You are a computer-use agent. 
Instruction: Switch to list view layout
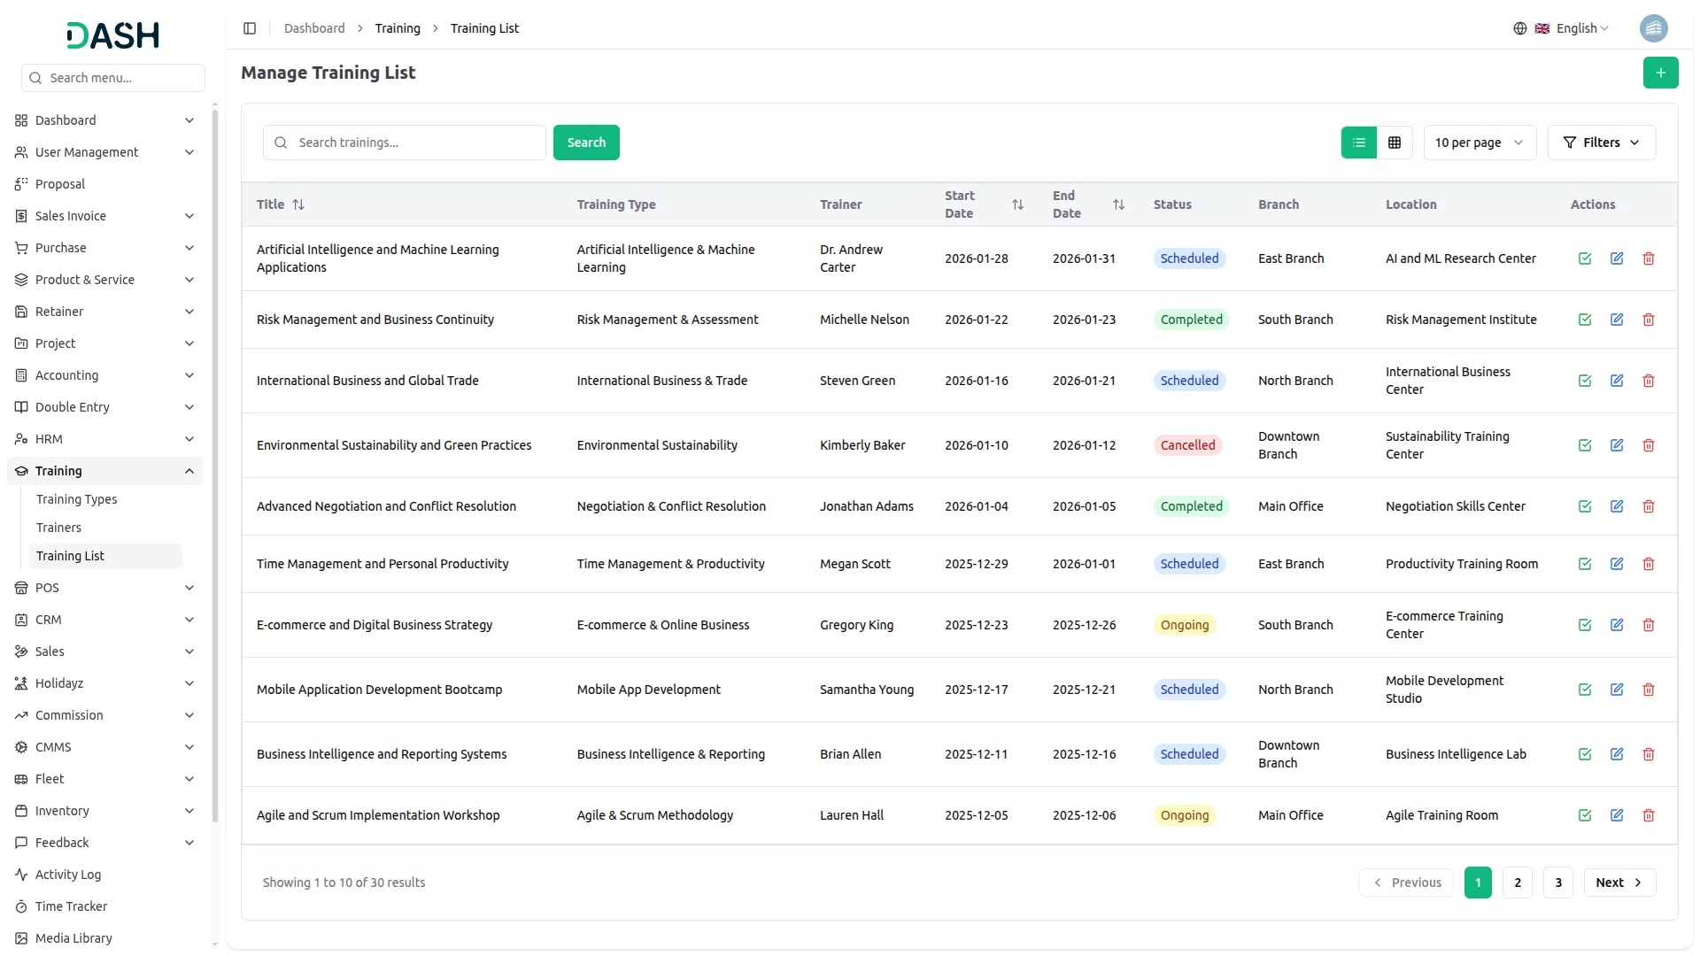click(1359, 143)
